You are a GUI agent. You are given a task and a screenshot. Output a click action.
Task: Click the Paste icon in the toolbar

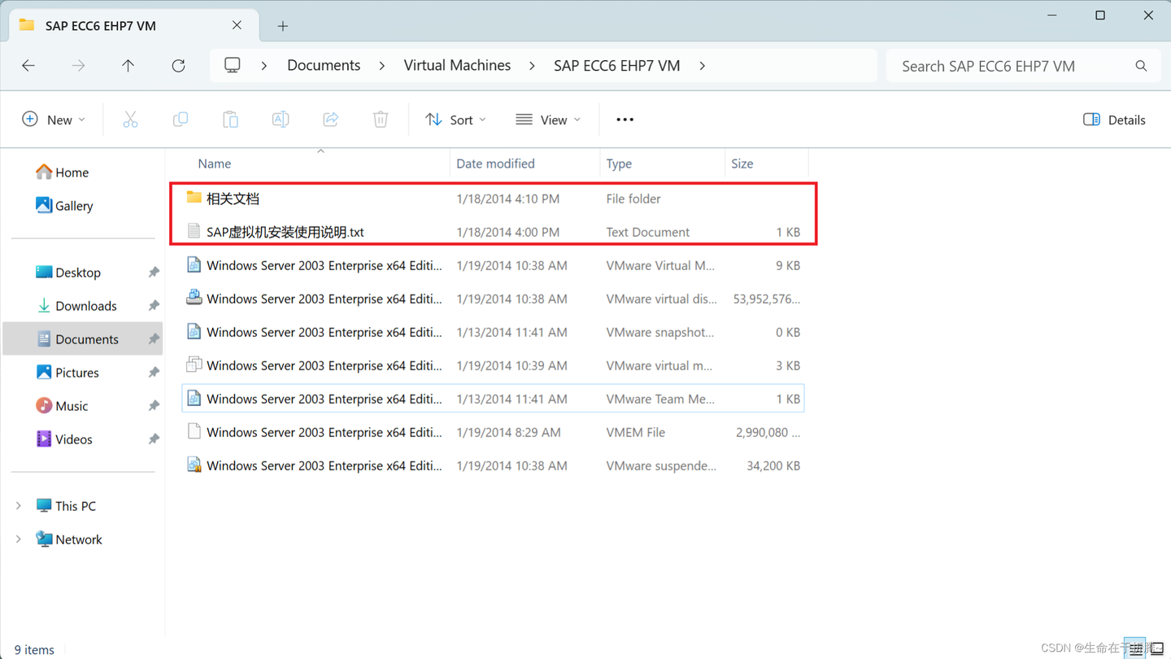[230, 119]
